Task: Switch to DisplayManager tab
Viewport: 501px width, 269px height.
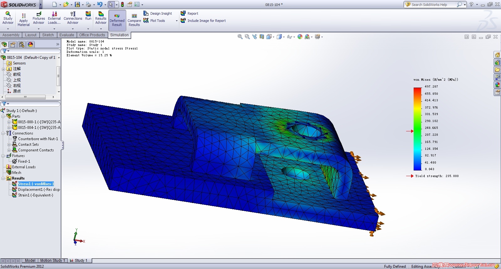Action: (30, 44)
